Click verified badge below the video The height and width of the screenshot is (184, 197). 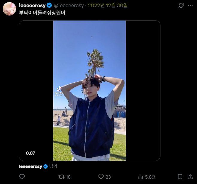click(x=46, y=166)
